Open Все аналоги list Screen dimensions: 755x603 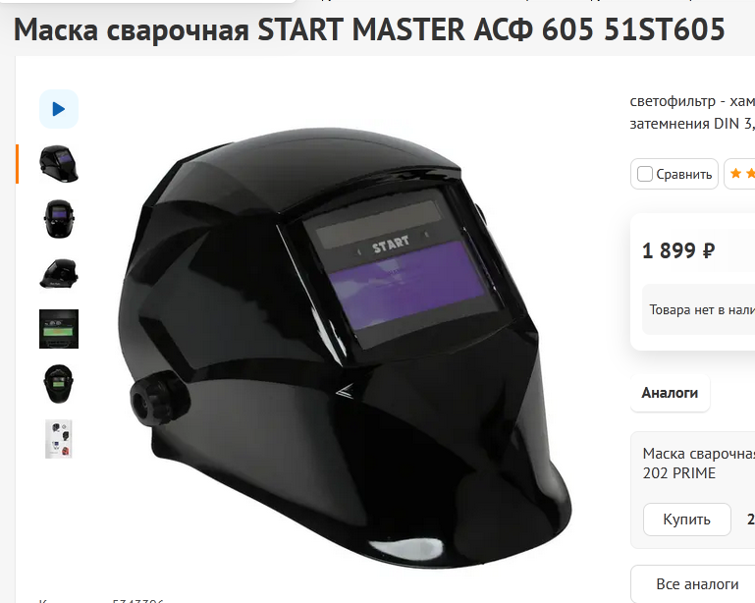pyautogui.click(x=697, y=583)
